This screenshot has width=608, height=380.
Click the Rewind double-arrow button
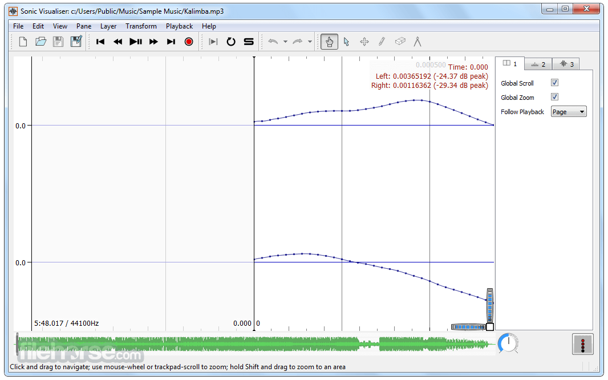pyautogui.click(x=118, y=42)
